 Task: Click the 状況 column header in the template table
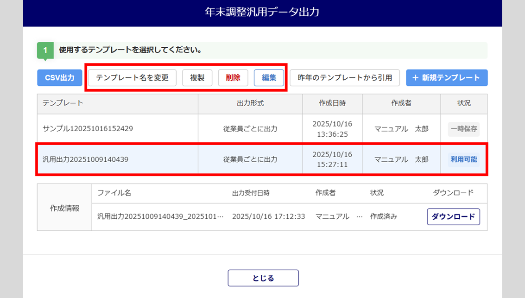(x=464, y=103)
